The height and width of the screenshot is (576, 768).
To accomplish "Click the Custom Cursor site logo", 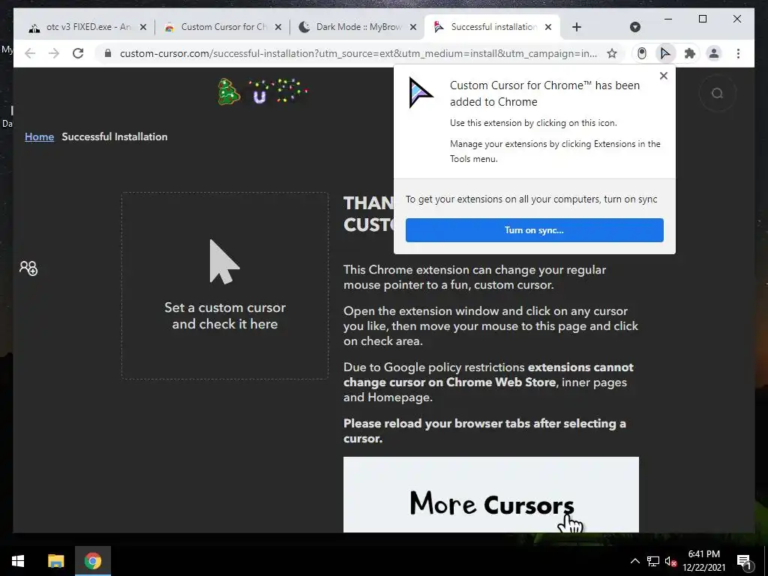I will (x=262, y=91).
